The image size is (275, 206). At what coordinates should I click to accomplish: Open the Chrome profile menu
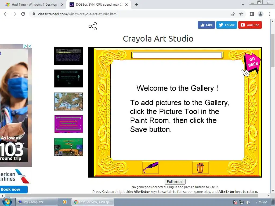[x=260, y=14]
